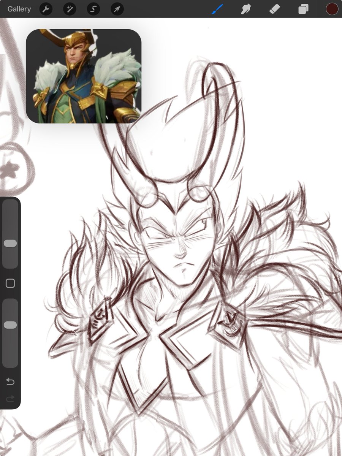
Task: Open the Selection tool
Action: [x=93, y=9]
